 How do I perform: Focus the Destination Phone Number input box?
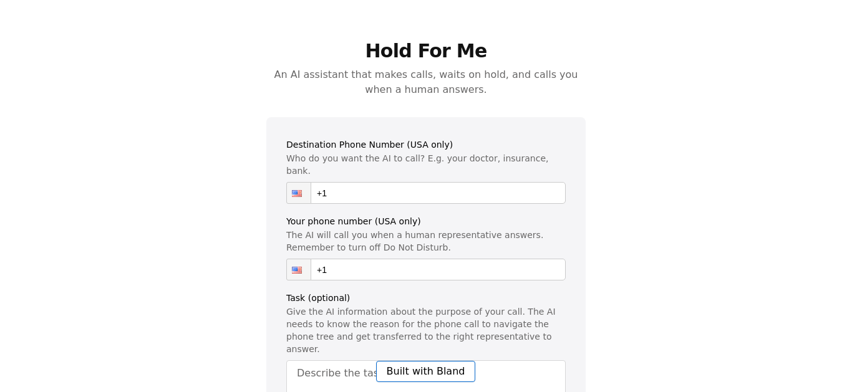(x=438, y=193)
